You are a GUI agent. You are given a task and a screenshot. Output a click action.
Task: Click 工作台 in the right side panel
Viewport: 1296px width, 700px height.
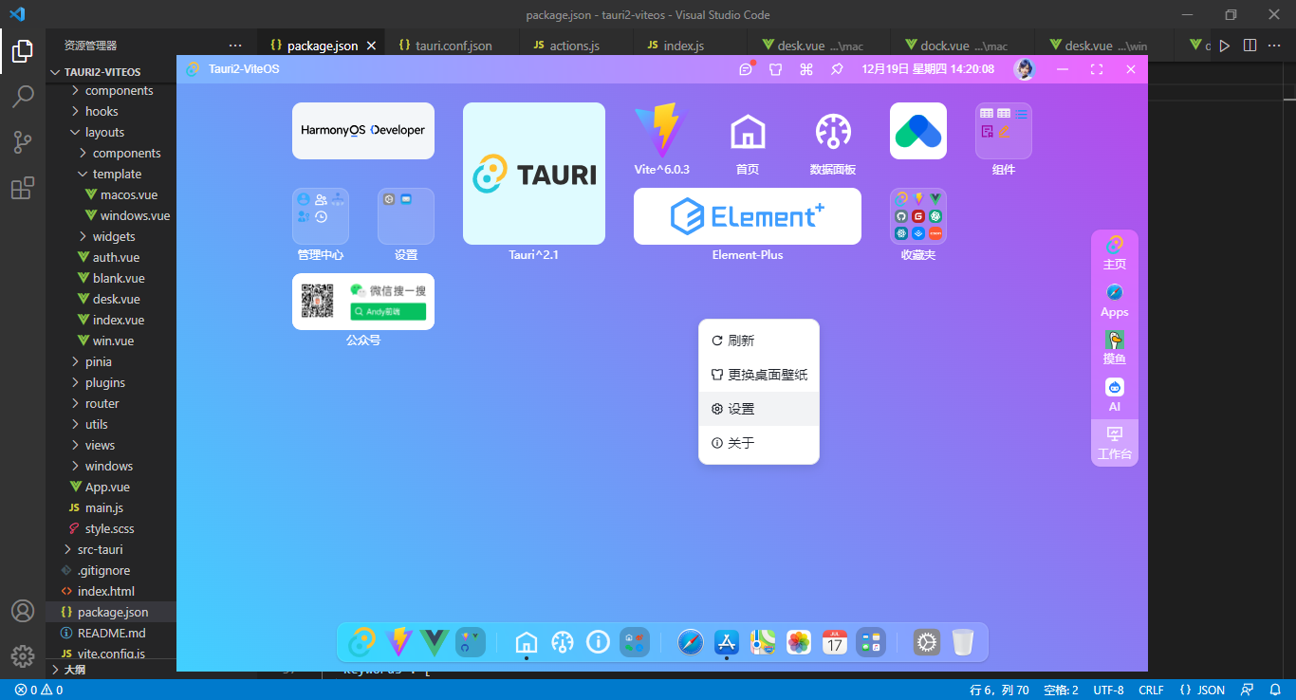pos(1114,443)
